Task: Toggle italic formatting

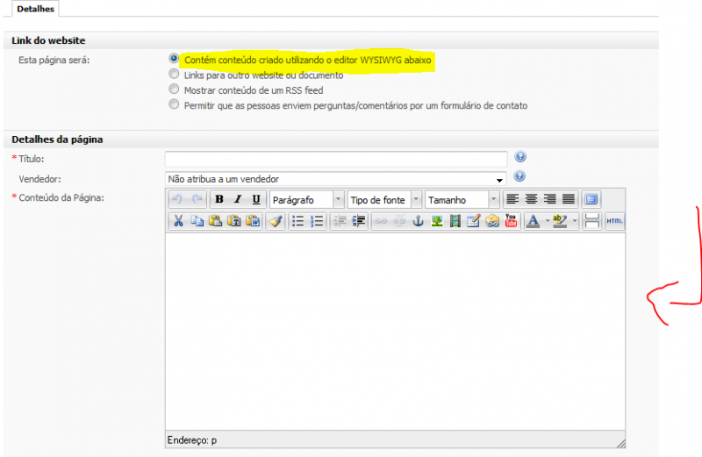Action: (238, 199)
